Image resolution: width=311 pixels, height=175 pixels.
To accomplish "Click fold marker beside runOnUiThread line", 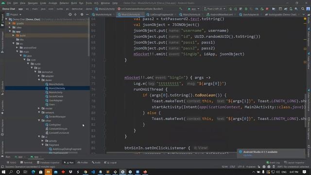I will tap(105, 89).
